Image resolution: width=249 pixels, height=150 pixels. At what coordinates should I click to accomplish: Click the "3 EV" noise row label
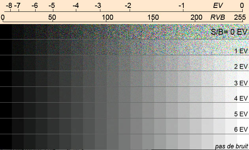click(x=241, y=83)
